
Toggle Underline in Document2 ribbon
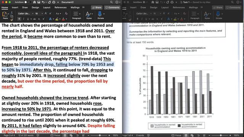point(28,19)
